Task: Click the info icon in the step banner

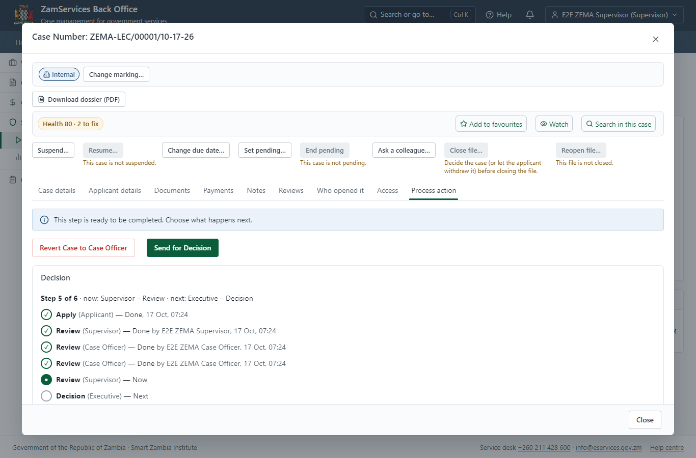Action: 44,220
